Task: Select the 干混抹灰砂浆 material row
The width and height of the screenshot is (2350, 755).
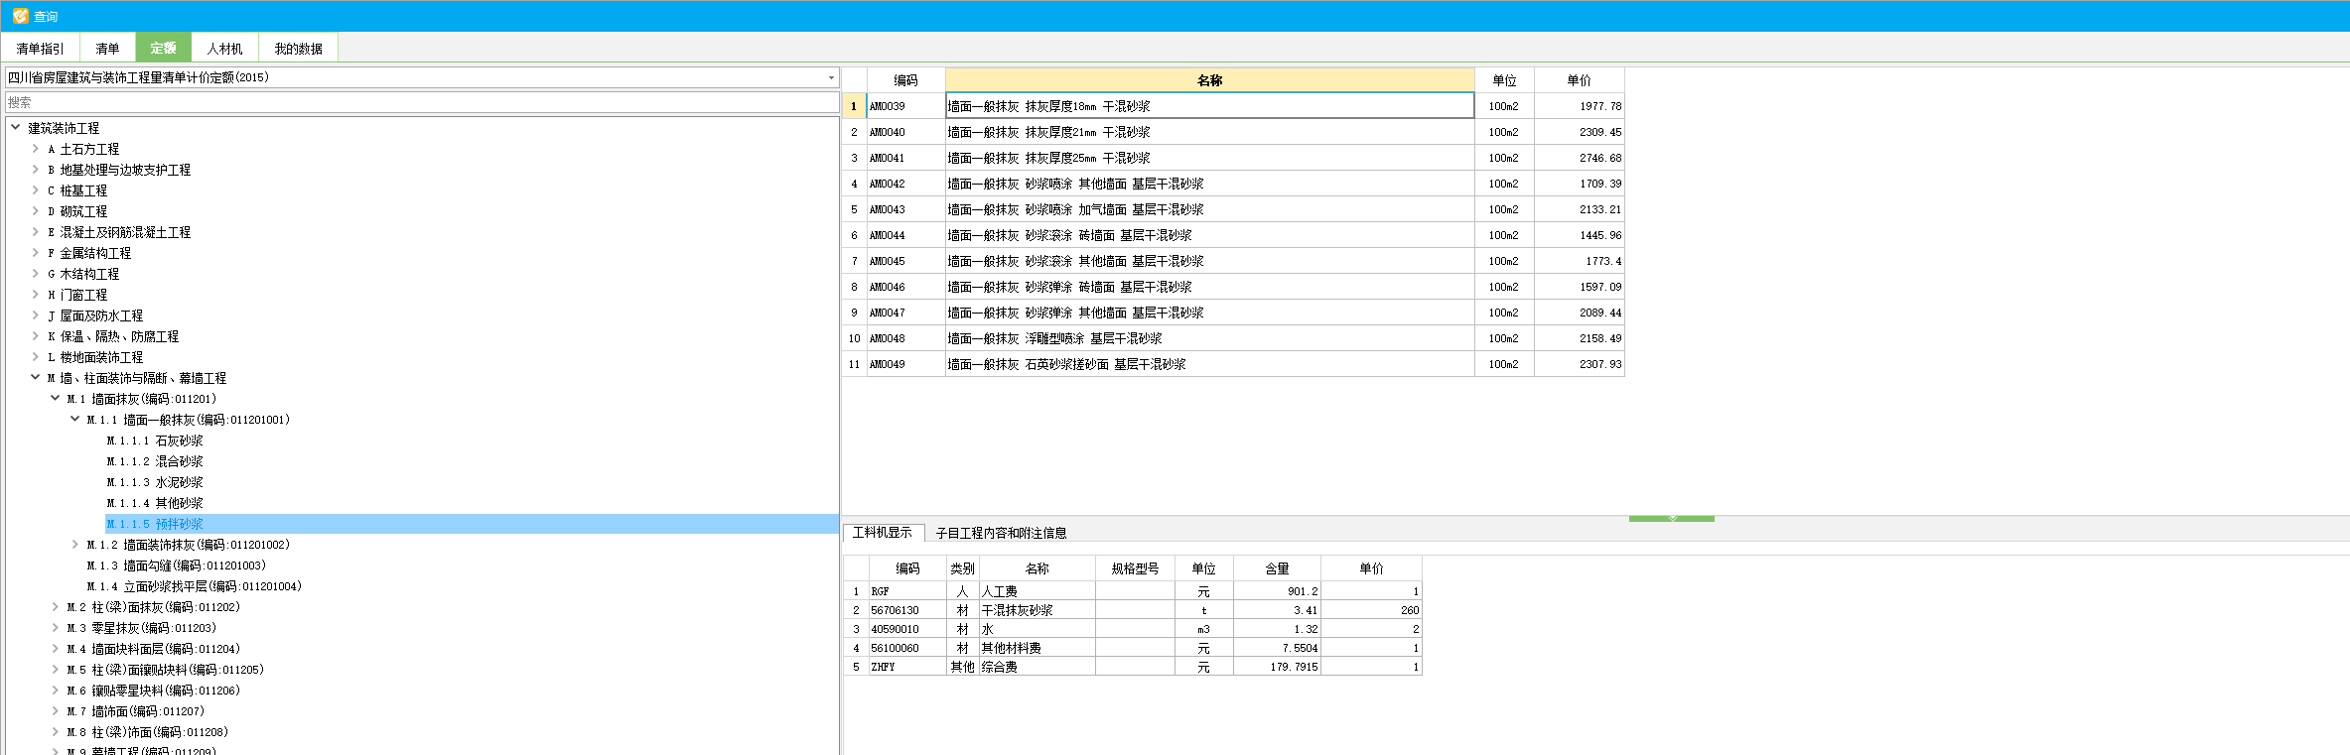Action: point(1133,610)
